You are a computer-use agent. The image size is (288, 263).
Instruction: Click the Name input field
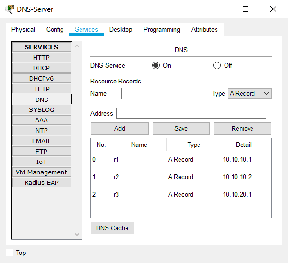(x=158, y=93)
